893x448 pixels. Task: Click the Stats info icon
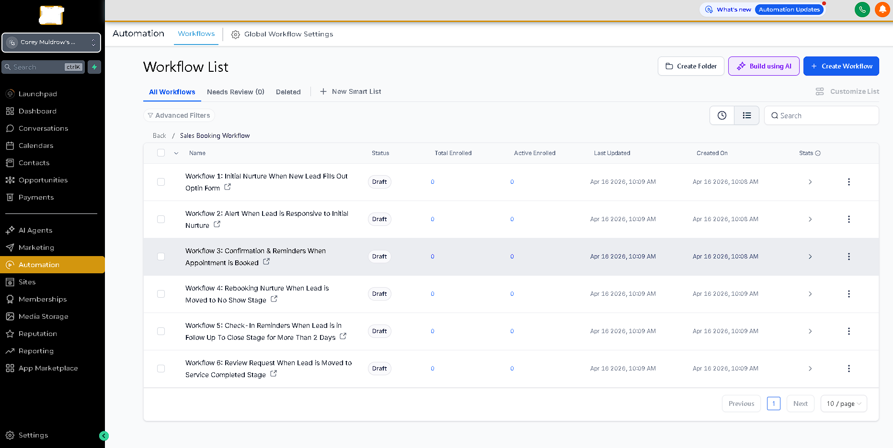point(818,153)
